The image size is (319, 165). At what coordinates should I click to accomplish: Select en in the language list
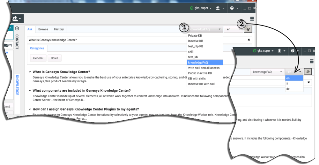(x=294, y=78)
